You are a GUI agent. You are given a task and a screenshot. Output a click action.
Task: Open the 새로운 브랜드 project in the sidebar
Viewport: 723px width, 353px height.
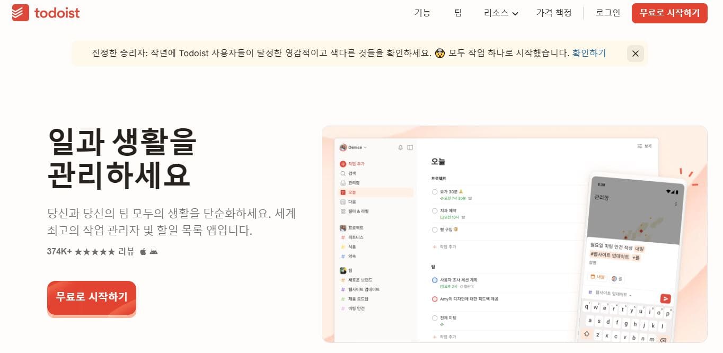tap(356, 280)
